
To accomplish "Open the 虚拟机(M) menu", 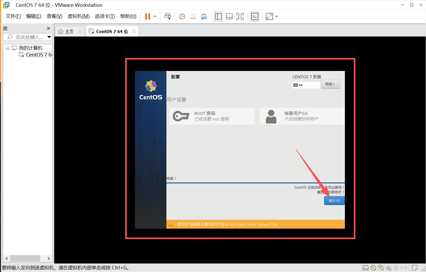I will [78, 16].
